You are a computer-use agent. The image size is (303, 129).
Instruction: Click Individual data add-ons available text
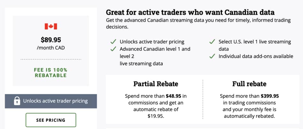(x=256, y=56)
